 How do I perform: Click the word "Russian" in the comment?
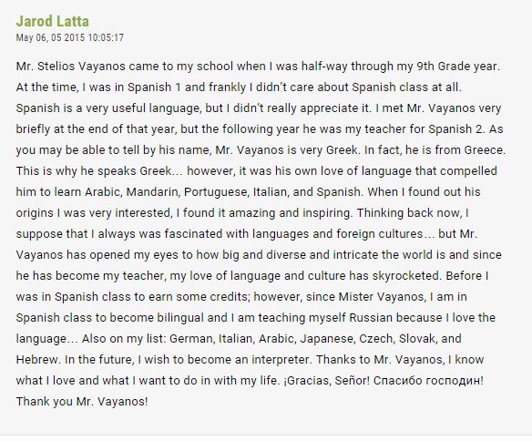(x=371, y=318)
